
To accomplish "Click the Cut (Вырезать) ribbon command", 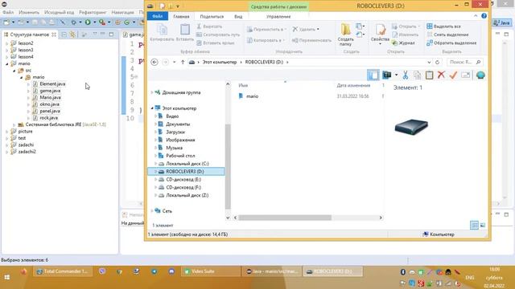I will [209, 26].
